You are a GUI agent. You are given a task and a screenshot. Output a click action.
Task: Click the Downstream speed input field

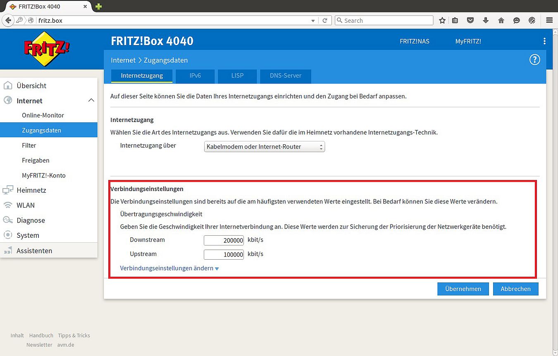pos(224,240)
